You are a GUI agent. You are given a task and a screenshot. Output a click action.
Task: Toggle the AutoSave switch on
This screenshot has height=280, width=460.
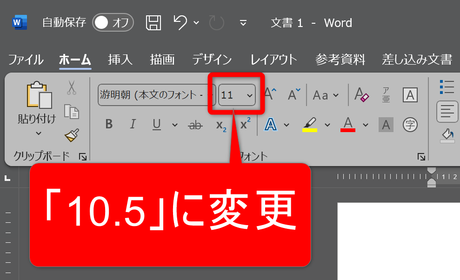tap(113, 23)
